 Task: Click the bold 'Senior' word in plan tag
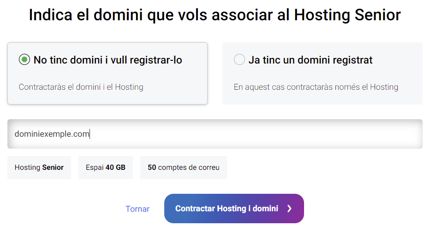point(53,168)
